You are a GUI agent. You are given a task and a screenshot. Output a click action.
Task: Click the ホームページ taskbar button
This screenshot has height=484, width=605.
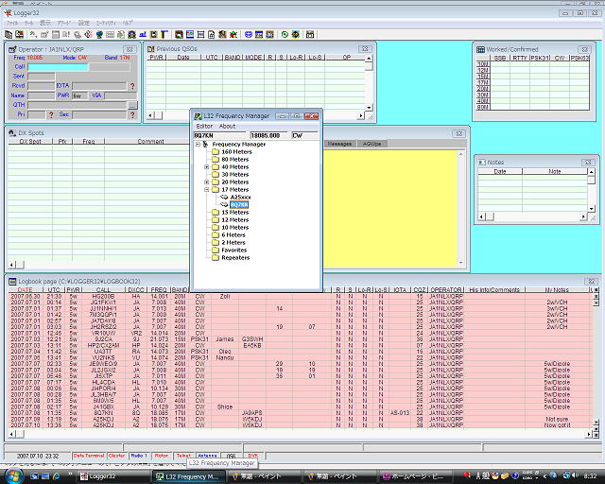(415, 476)
